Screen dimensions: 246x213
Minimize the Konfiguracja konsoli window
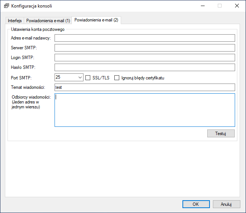[x=203, y=6]
